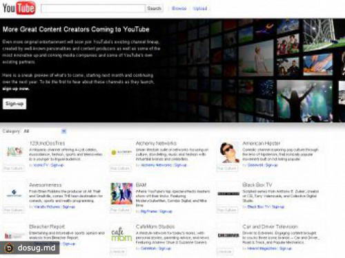Open Hearst Magazines author link
Viewport: 345px width, 258px height.
[262, 248]
